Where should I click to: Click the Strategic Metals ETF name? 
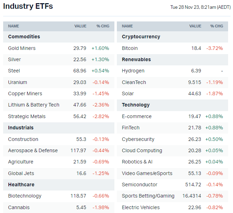point(27,116)
